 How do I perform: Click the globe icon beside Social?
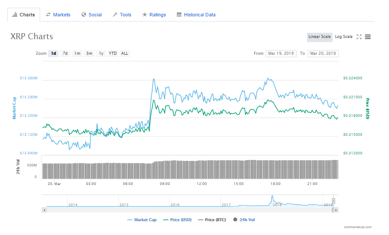[x=84, y=15]
